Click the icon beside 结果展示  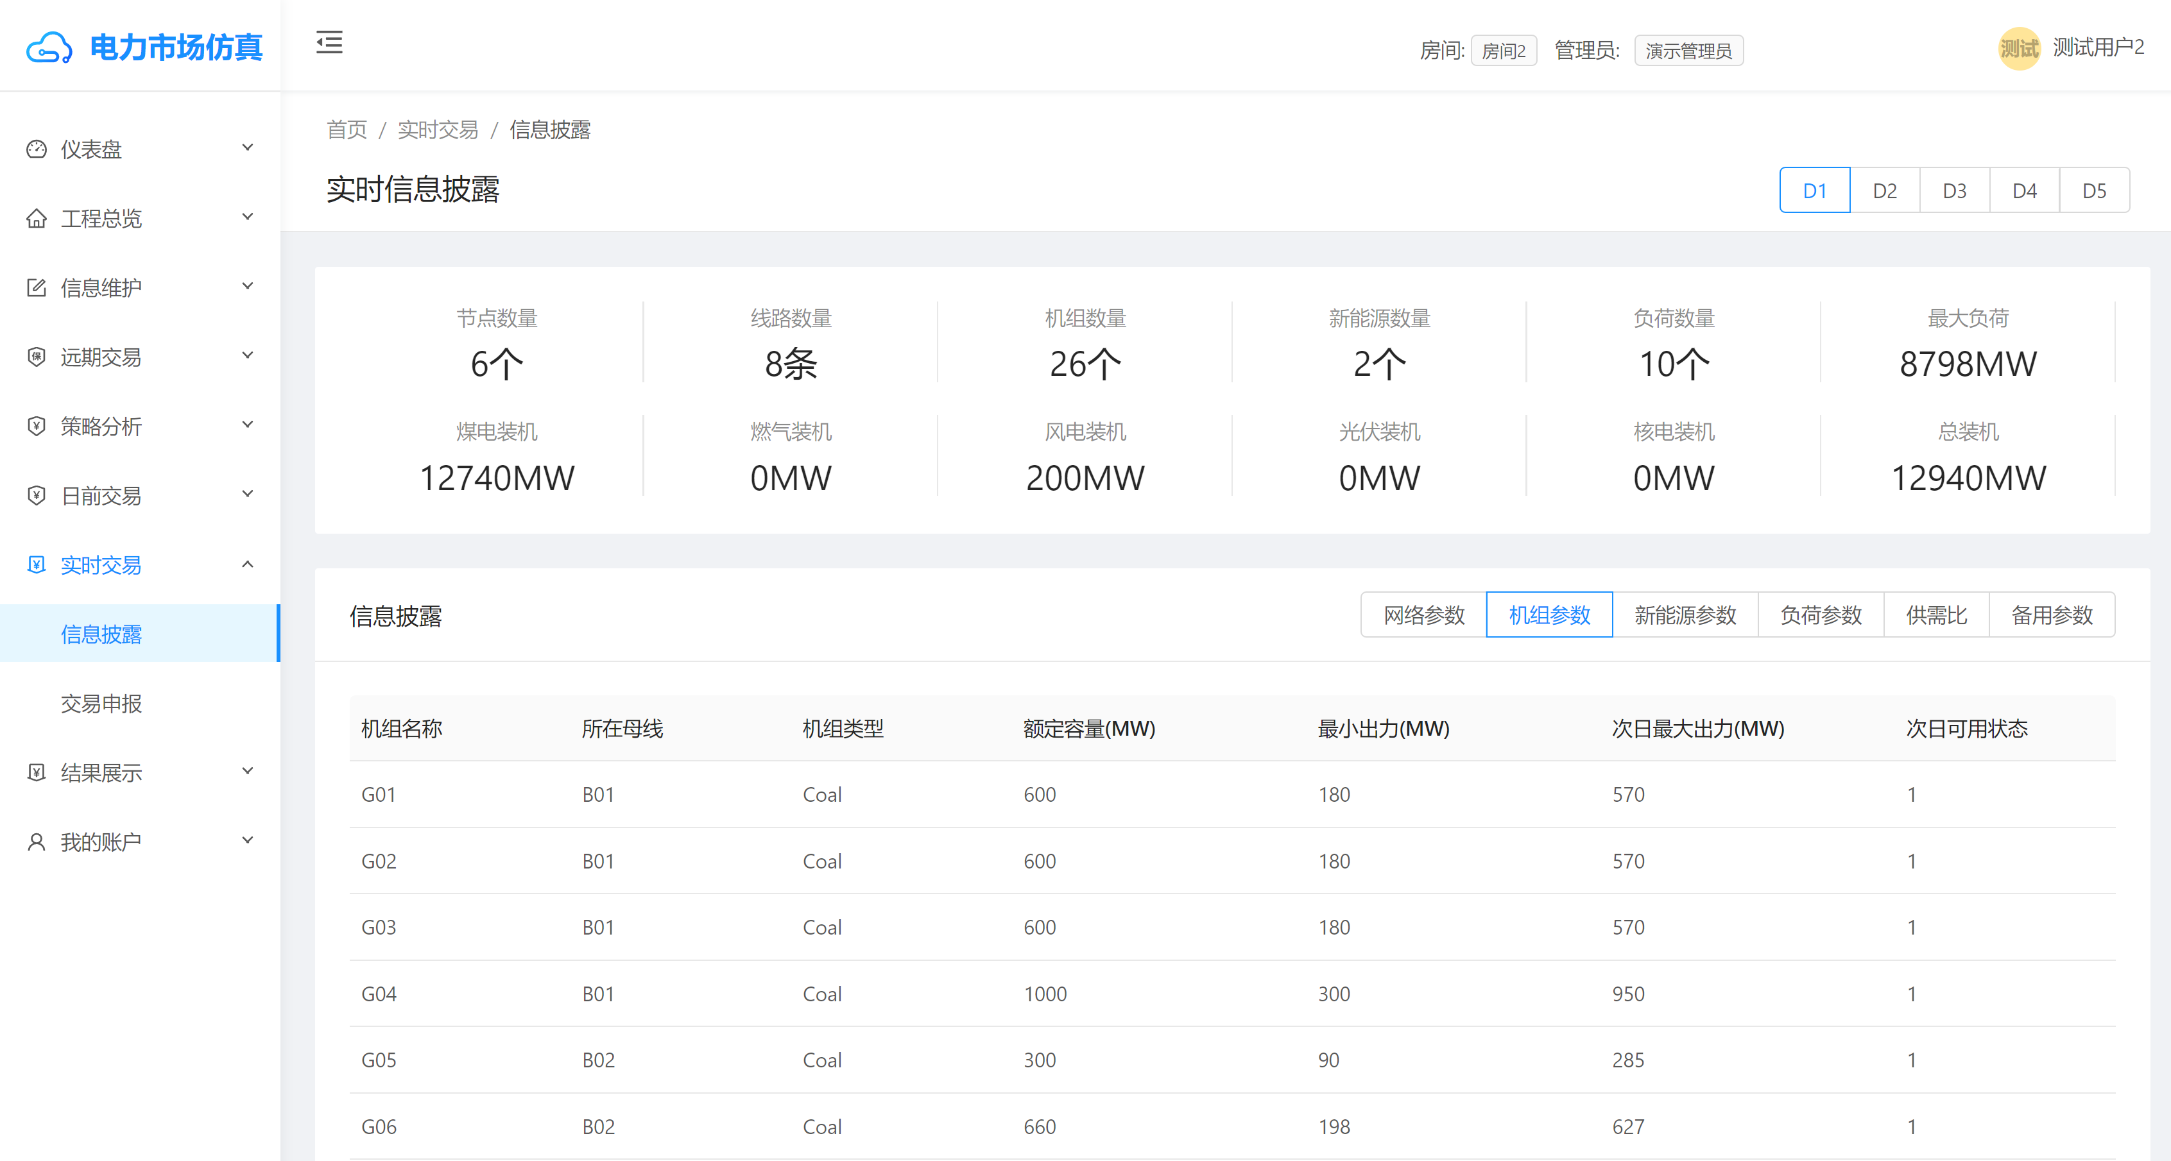[36, 772]
